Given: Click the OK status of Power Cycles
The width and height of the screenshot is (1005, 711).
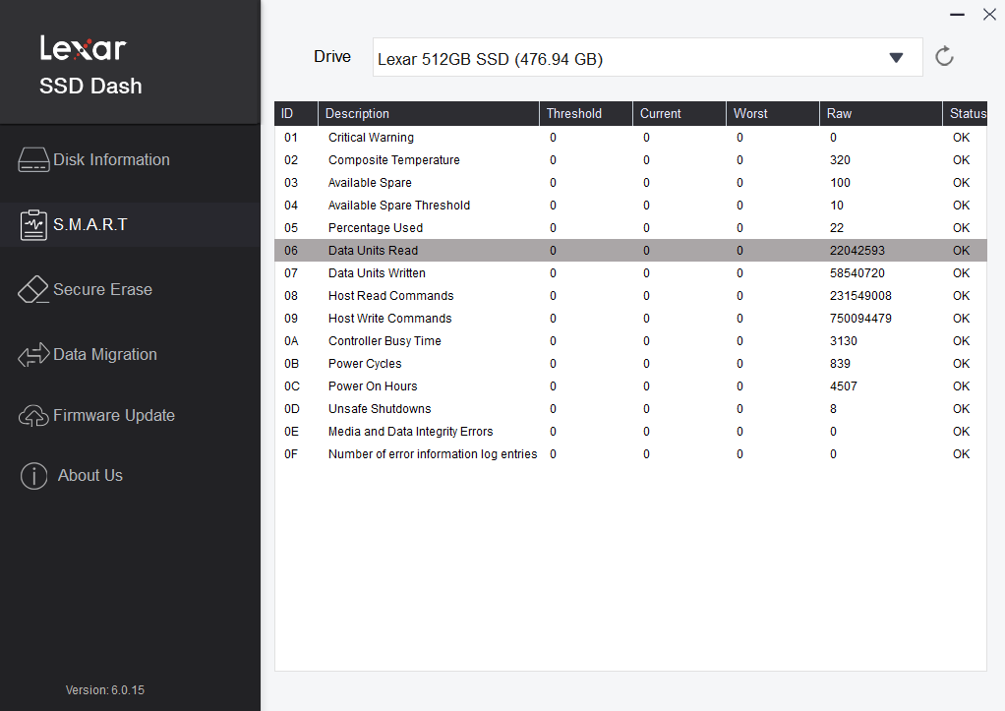Looking at the screenshot, I should (961, 364).
